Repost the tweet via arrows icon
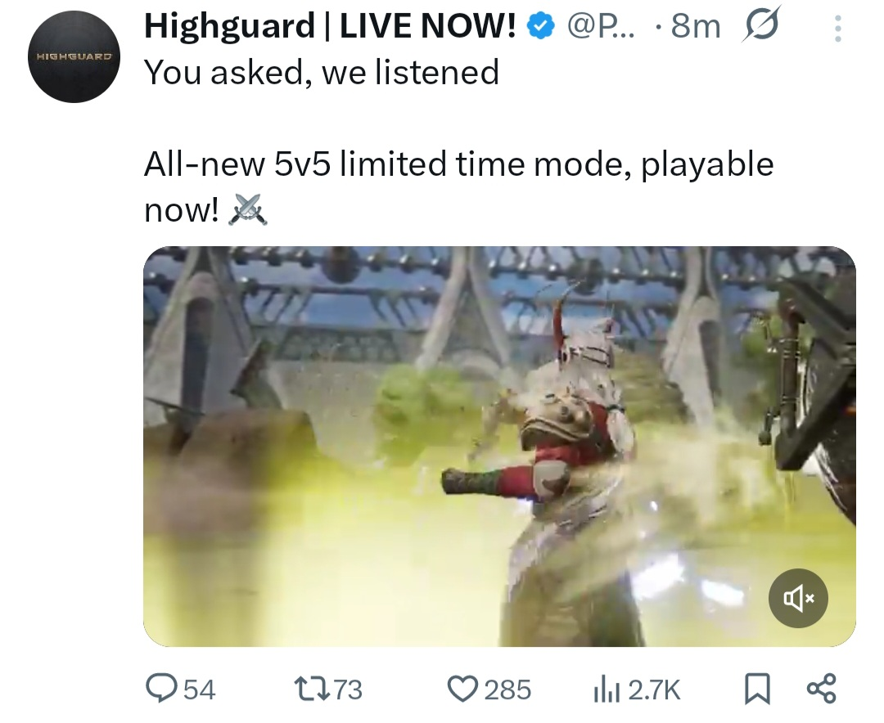The width and height of the screenshot is (884, 723). (311, 689)
